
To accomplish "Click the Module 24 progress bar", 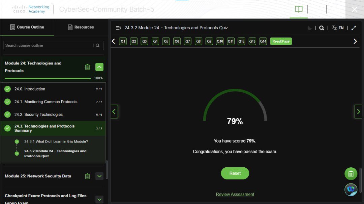I will tap(48, 78).
